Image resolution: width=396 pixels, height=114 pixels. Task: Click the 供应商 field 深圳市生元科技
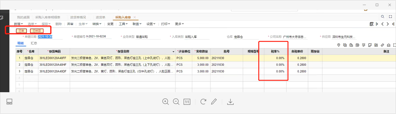[344, 37]
